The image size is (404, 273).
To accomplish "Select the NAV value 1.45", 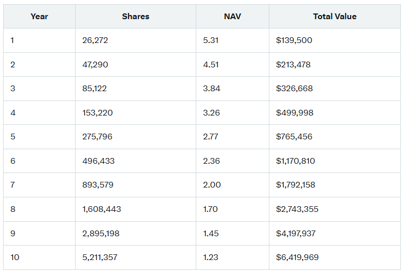I will [x=211, y=233].
